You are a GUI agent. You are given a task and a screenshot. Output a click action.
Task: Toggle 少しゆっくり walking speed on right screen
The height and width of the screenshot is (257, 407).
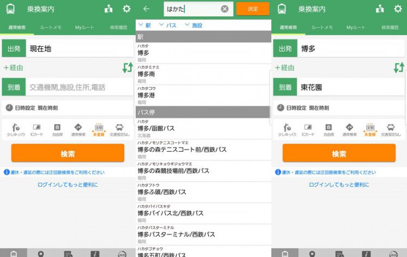[287, 130]
